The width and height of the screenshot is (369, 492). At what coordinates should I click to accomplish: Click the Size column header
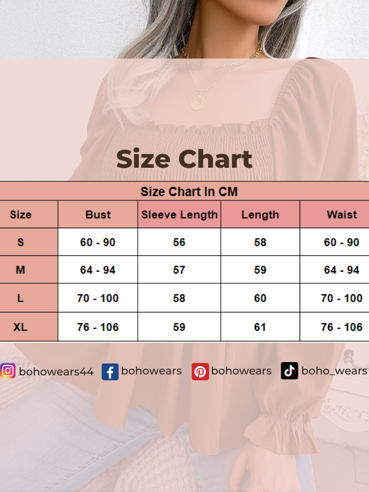click(21, 215)
